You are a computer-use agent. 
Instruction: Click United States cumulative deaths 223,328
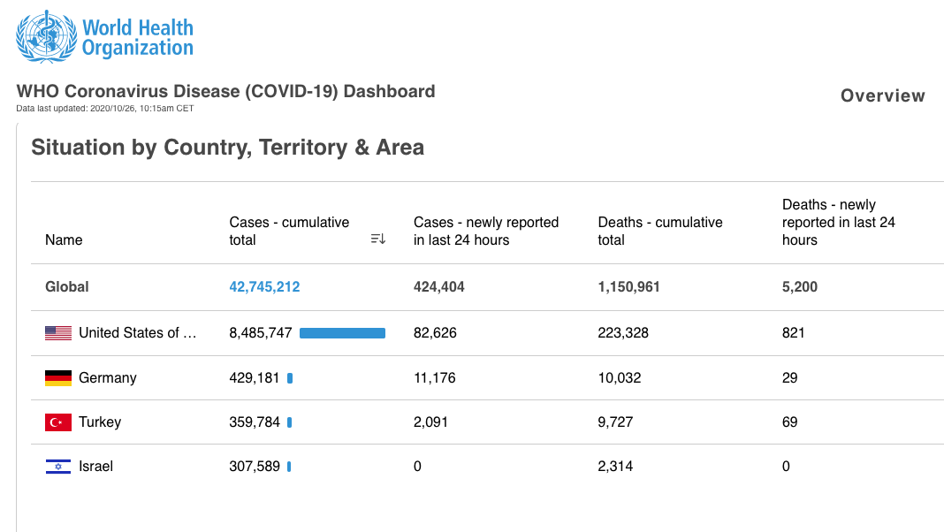623,333
